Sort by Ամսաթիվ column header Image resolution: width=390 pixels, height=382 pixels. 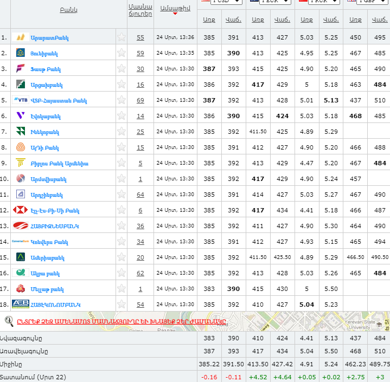[x=175, y=9]
